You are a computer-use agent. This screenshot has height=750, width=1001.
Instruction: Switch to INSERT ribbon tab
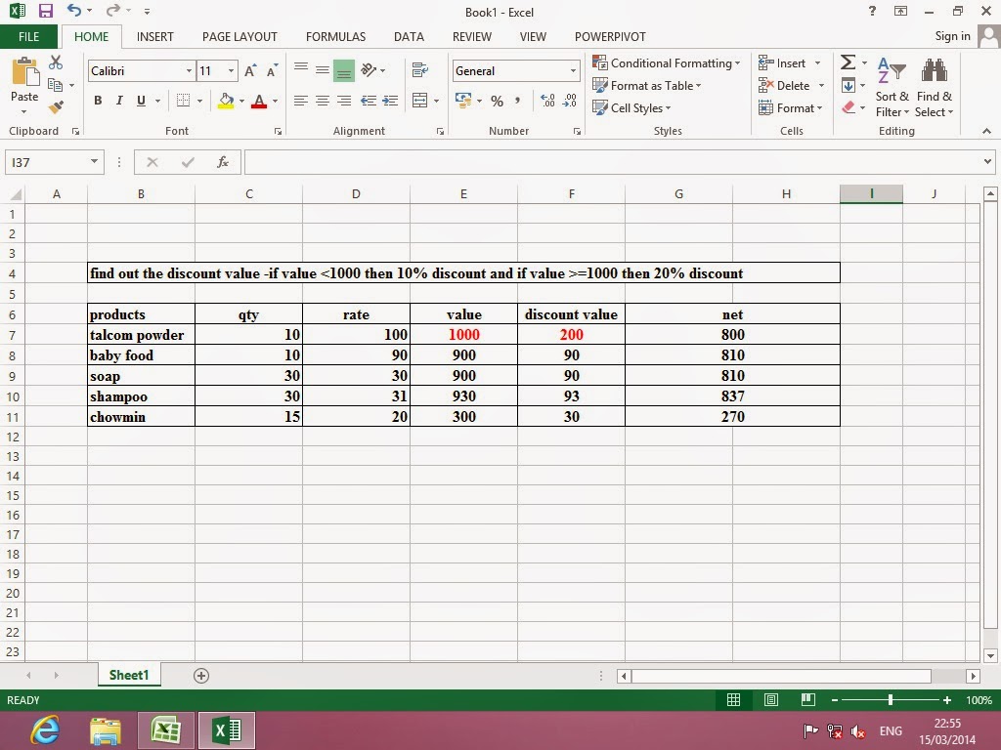[x=155, y=36]
